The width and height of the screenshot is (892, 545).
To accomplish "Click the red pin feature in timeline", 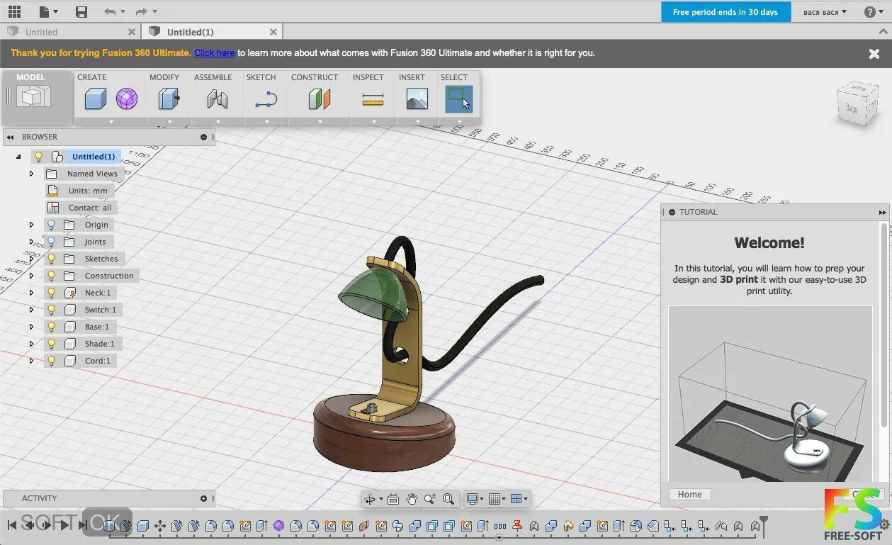I will [516, 526].
